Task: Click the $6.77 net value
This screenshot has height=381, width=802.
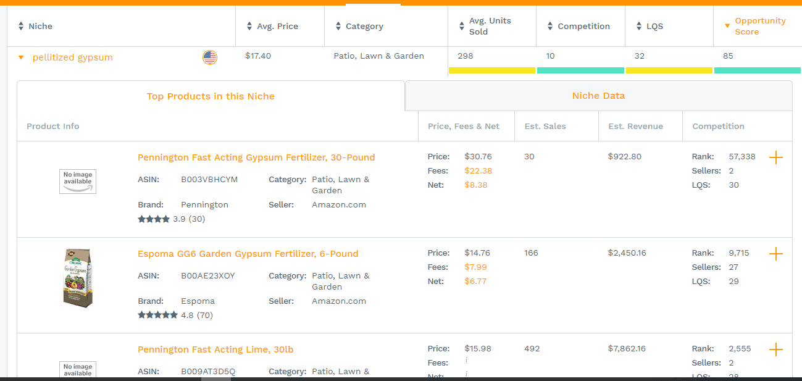Action: 476,282
